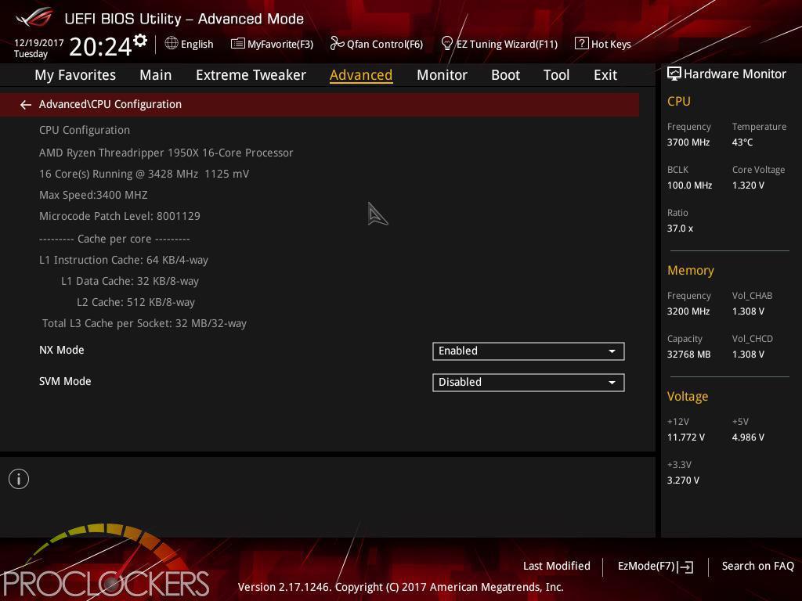Switch to EzMode(F7)
Viewport: 802px width, 601px height.
point(656,567)
